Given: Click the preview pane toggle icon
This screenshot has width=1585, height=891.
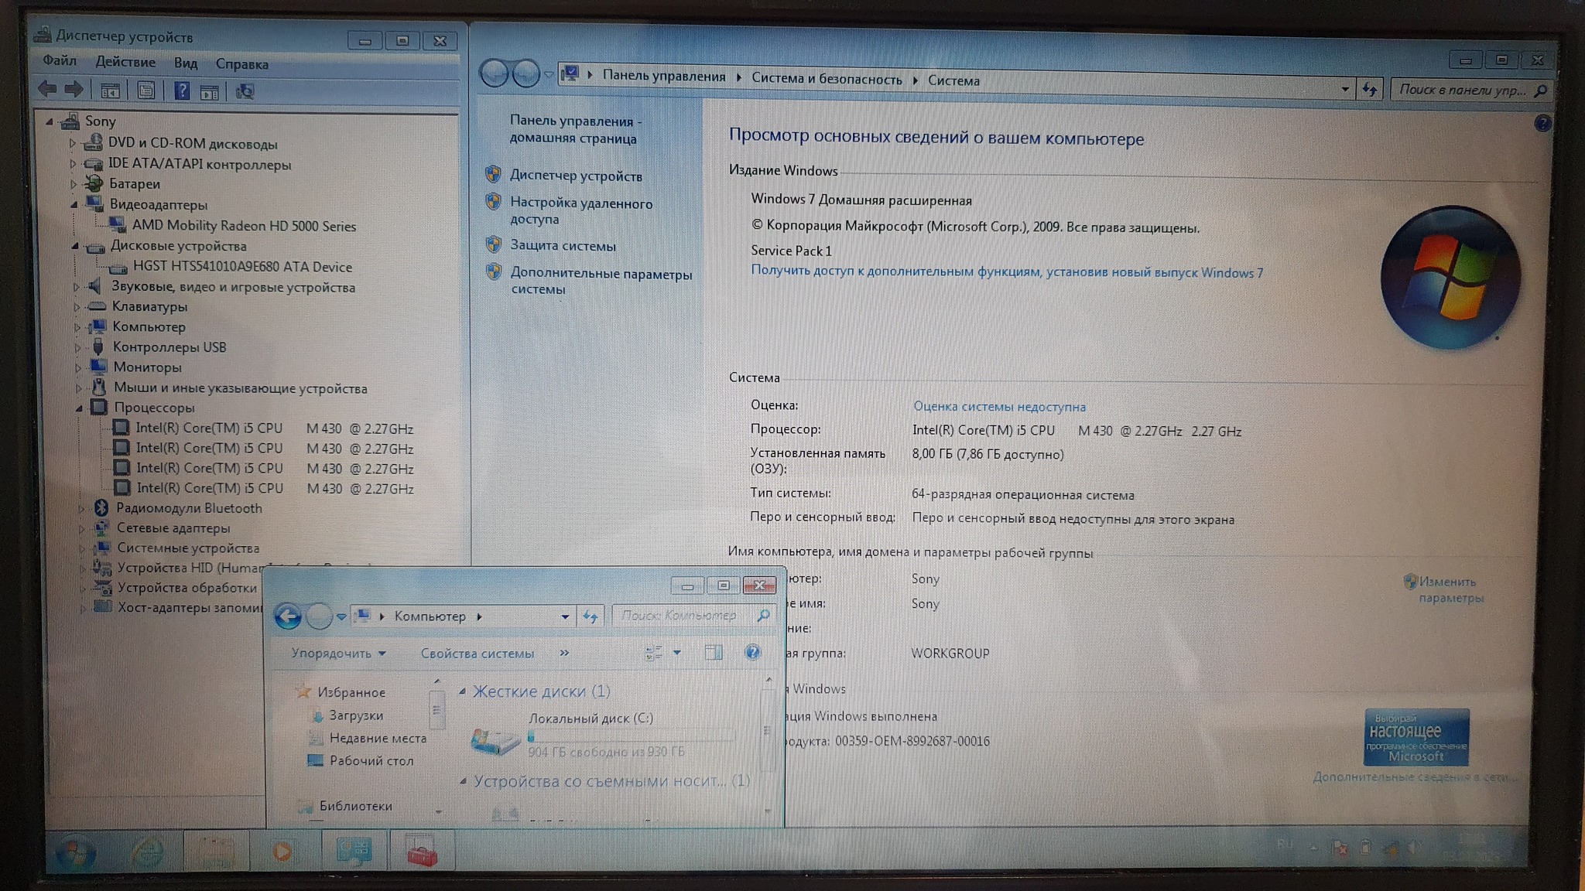Looking at the screenshot, I should tap(714, 653).
